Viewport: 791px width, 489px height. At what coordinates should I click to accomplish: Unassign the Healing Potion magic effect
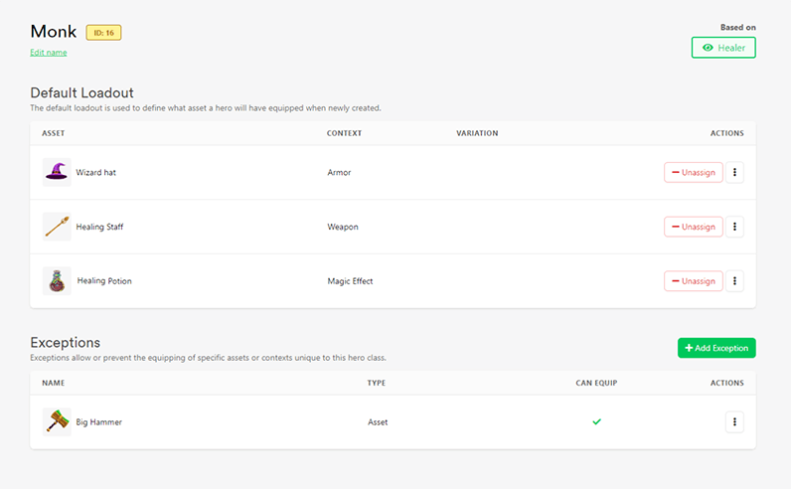tap(694, 281)
